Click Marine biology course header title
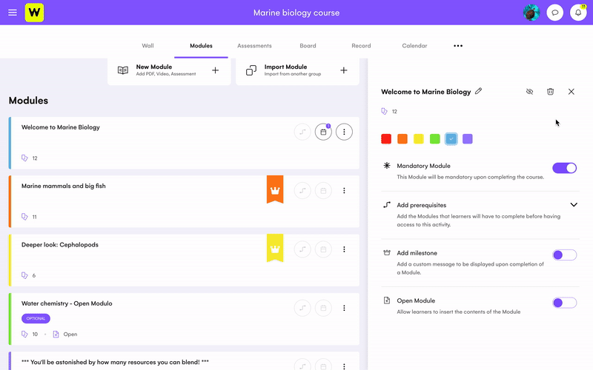Viewport: 593px width, 370px height. point(296,13)
